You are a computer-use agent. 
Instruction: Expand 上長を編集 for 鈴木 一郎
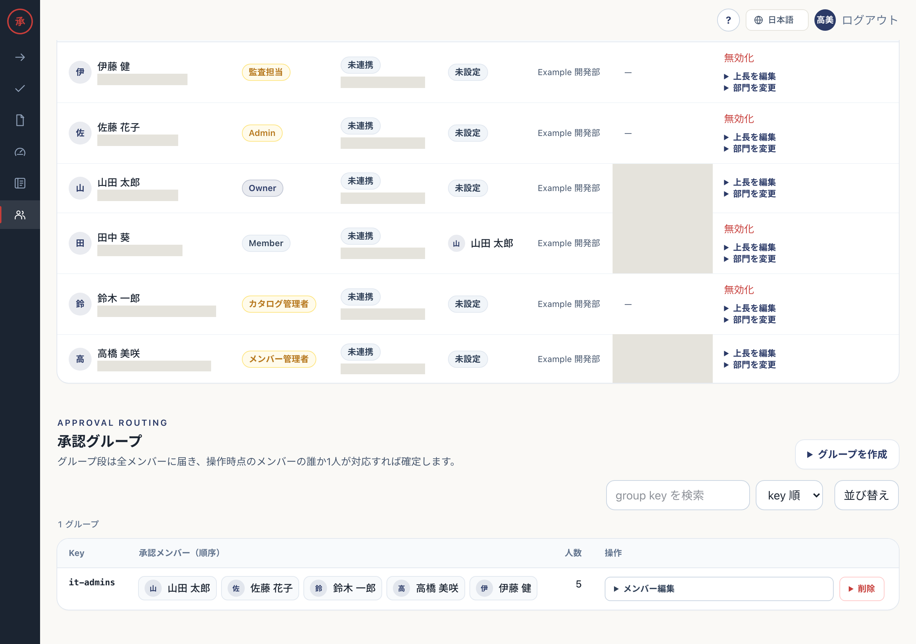(750, 308)
